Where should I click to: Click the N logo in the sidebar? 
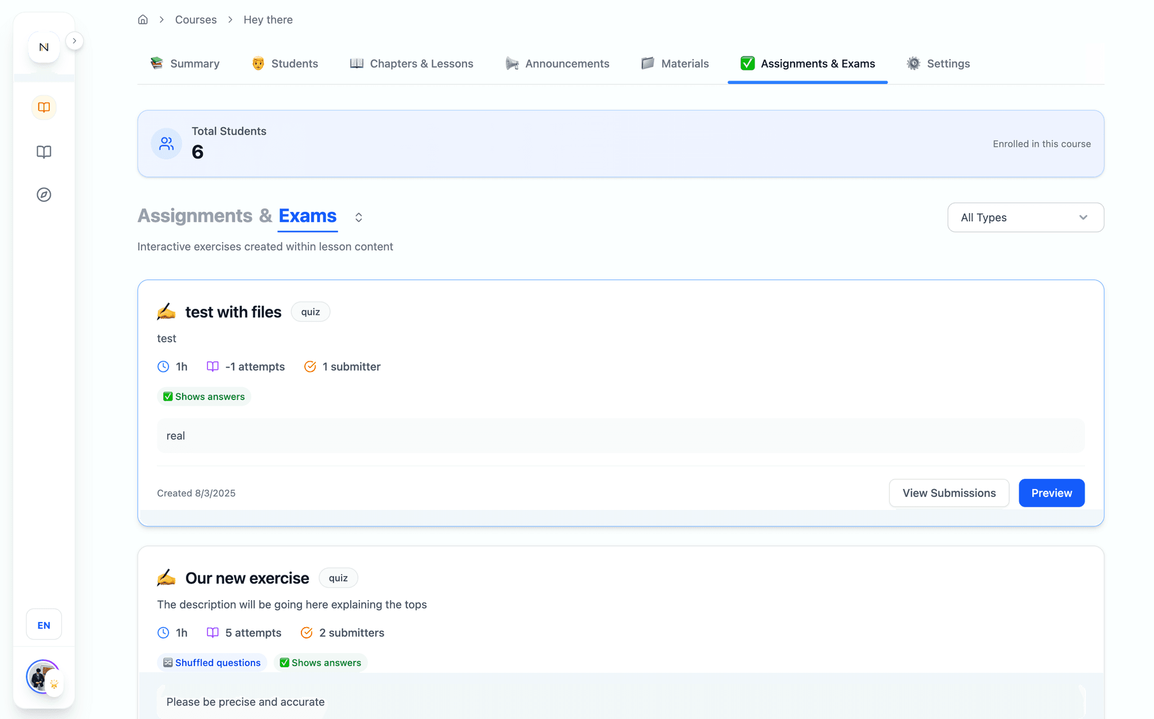(x=44, y=47)
